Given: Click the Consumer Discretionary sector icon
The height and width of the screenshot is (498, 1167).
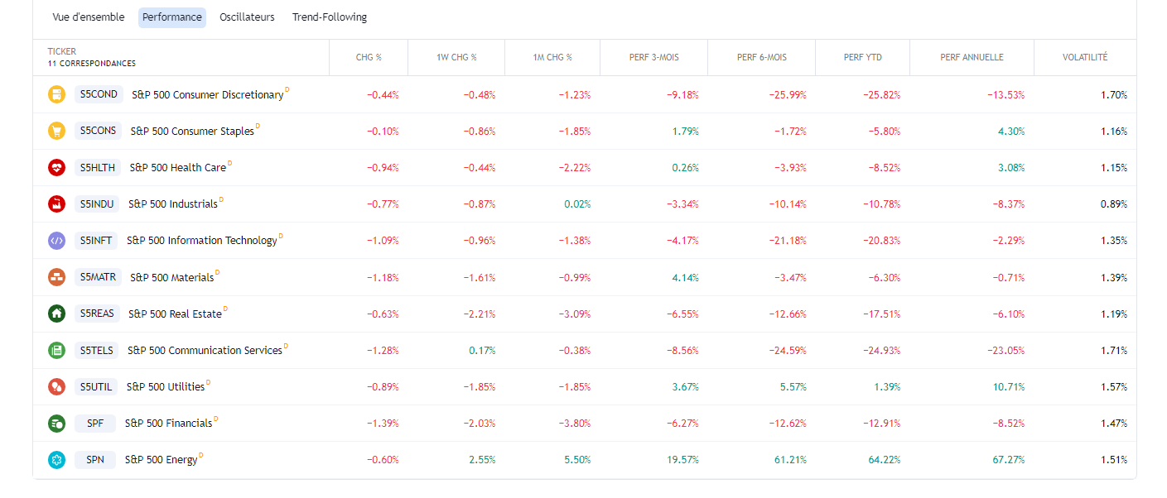Looking at the screenshot, I should click(56, 94).
